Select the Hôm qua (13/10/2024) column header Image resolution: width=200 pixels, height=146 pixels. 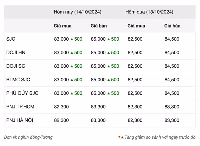point(149,12)
